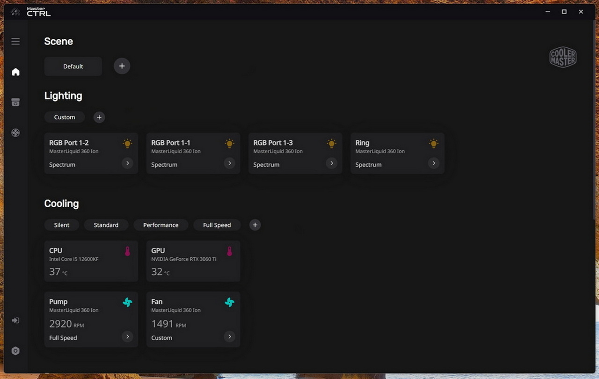Minimize the MasterCTRL window
The height and width of the screenshot is (379, 599).
tap(548, 12)
